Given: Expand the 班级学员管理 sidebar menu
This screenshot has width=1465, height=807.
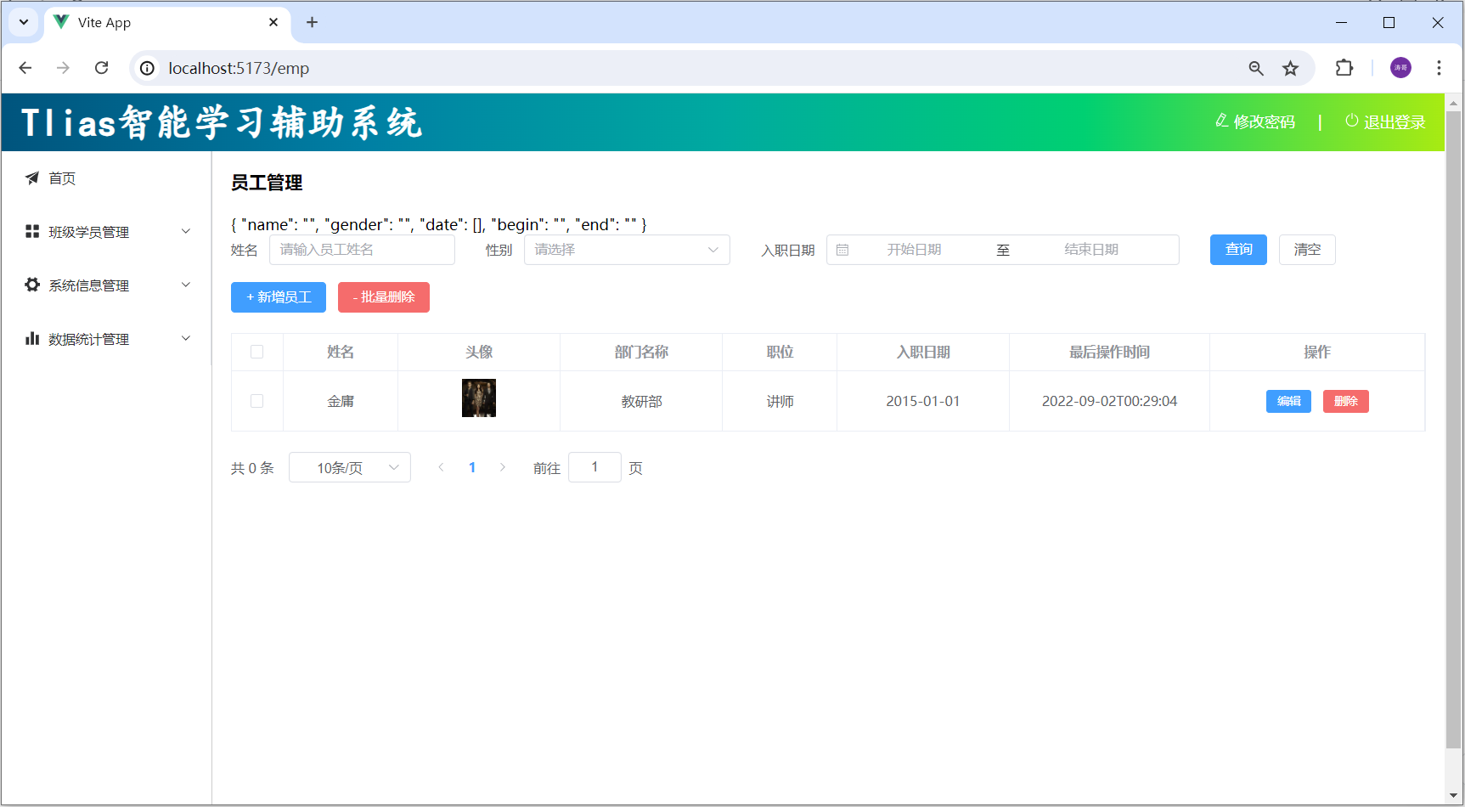Looking at the screenshot, I should [x=108, y=232].
